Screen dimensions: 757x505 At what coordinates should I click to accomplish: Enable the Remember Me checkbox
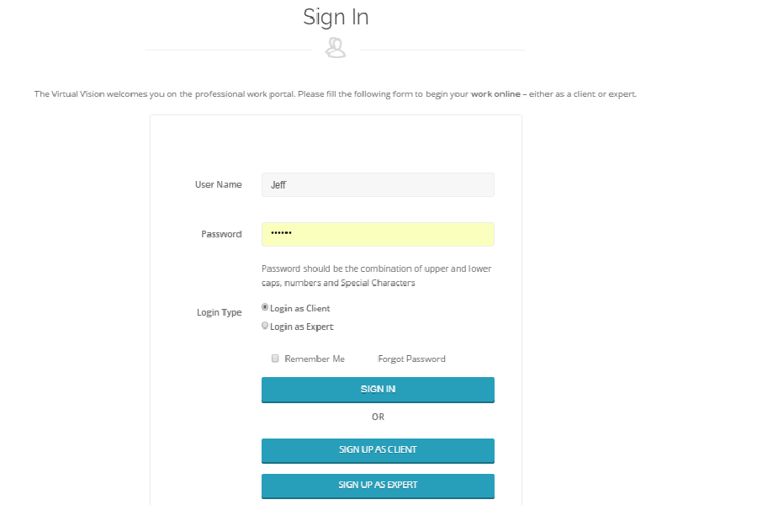click(275, 359)
